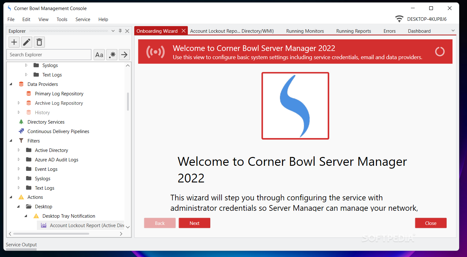The width and height of the screenshot is (467, 257).
Task: Open the Help menu
Action: click(x=103, y=20)
